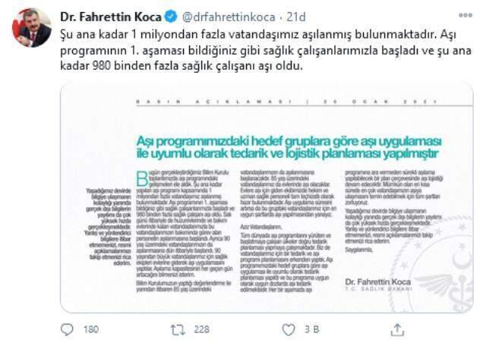Screen dimensions: 486x346
Task: Click the Dr. Fahrettin Koca display name
Action: (x=111, y=17)
